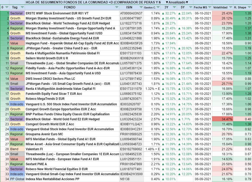This screenshot has height=182, width=252.
Task: Click Indexado tag in row 19
Action: click(x=17, y=104)
